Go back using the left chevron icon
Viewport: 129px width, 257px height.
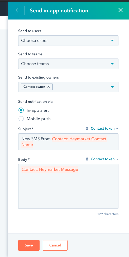pyautogui.click(x=17, y=11)
